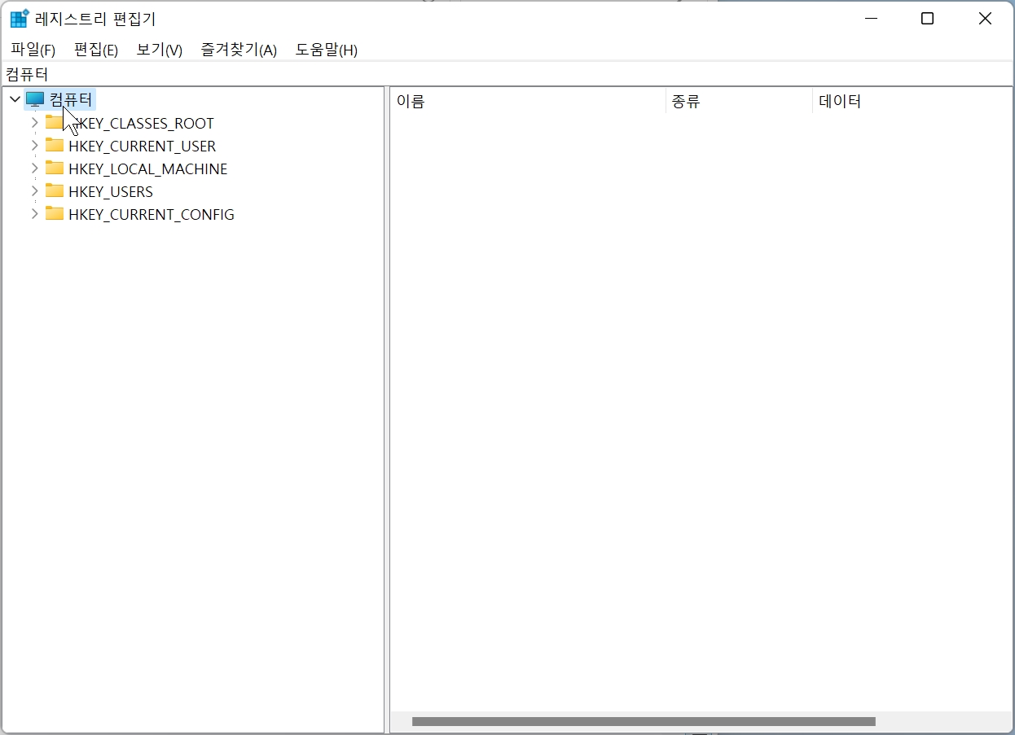This screenshot has width=1015, height=735.
Task: Expand the HKEY_USERS tree node
Action: (x=33, y=191)
